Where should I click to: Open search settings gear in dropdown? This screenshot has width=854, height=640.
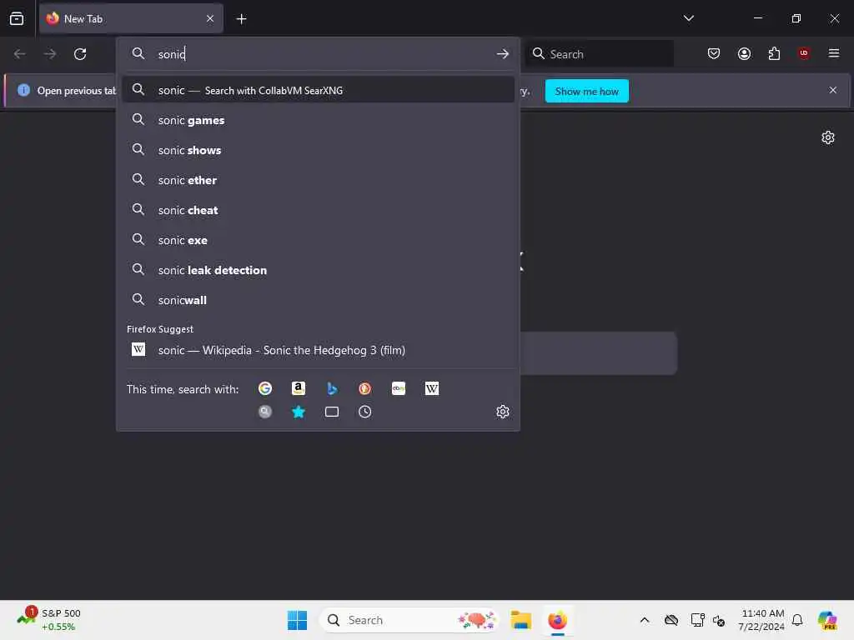click(502, 412)
